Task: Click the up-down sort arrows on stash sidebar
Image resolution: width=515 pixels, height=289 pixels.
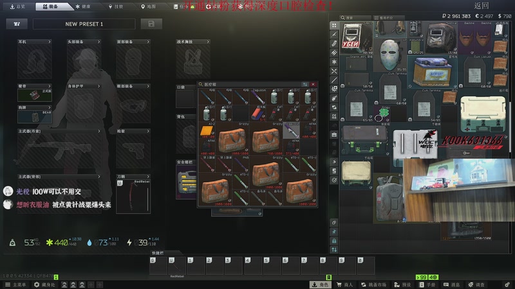Action: [x=334, y=250]
